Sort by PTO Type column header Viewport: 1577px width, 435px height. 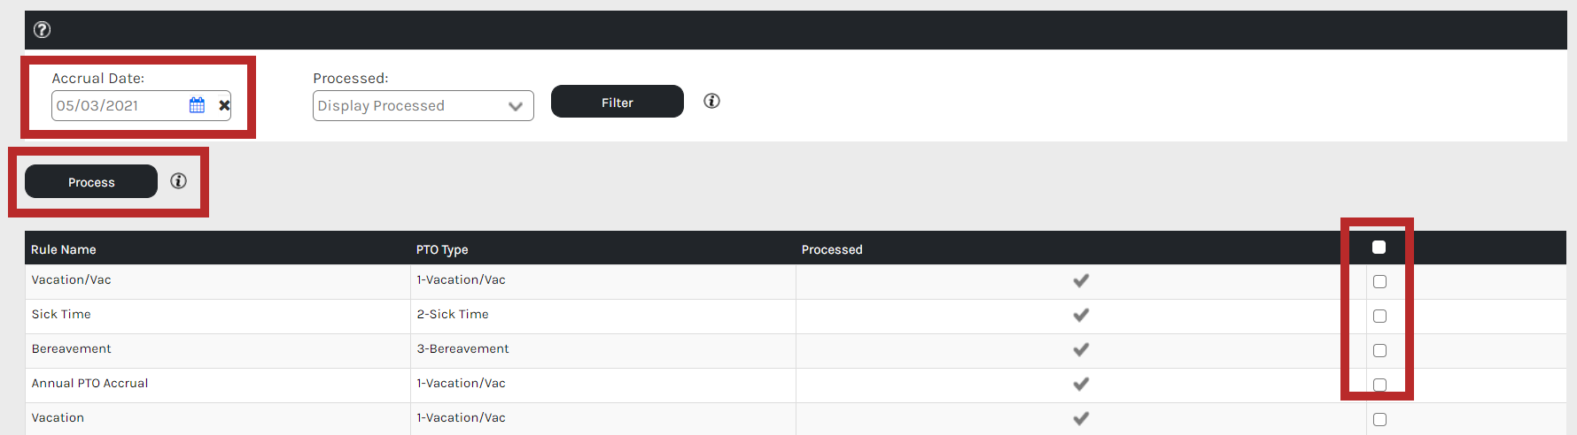point(442,249)
